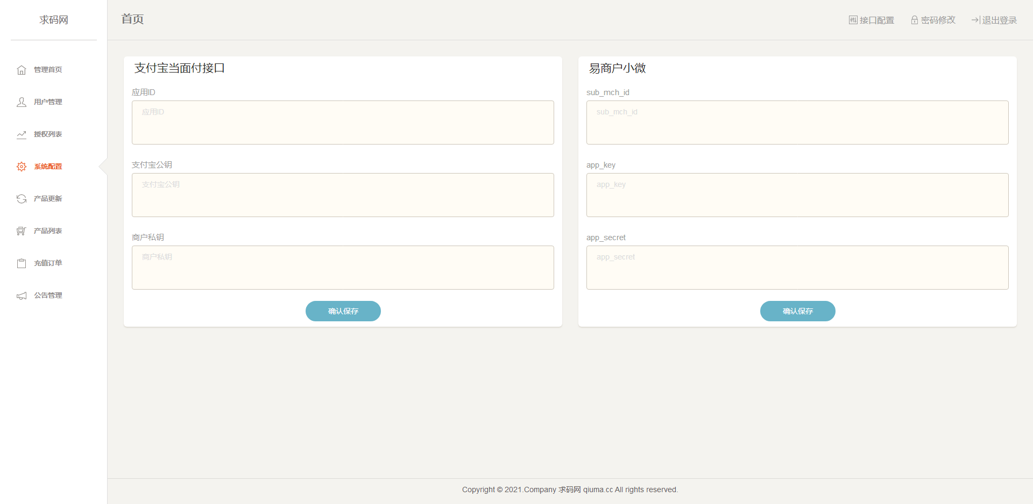Focus the sub_mch_id text area
Screen dimensions: 1033x504
(x=797, y=123)
